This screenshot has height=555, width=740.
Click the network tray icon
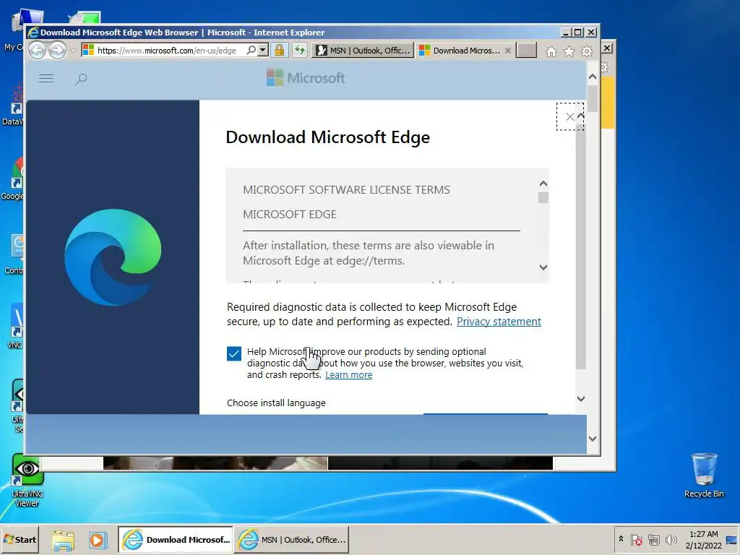(653, 539)
